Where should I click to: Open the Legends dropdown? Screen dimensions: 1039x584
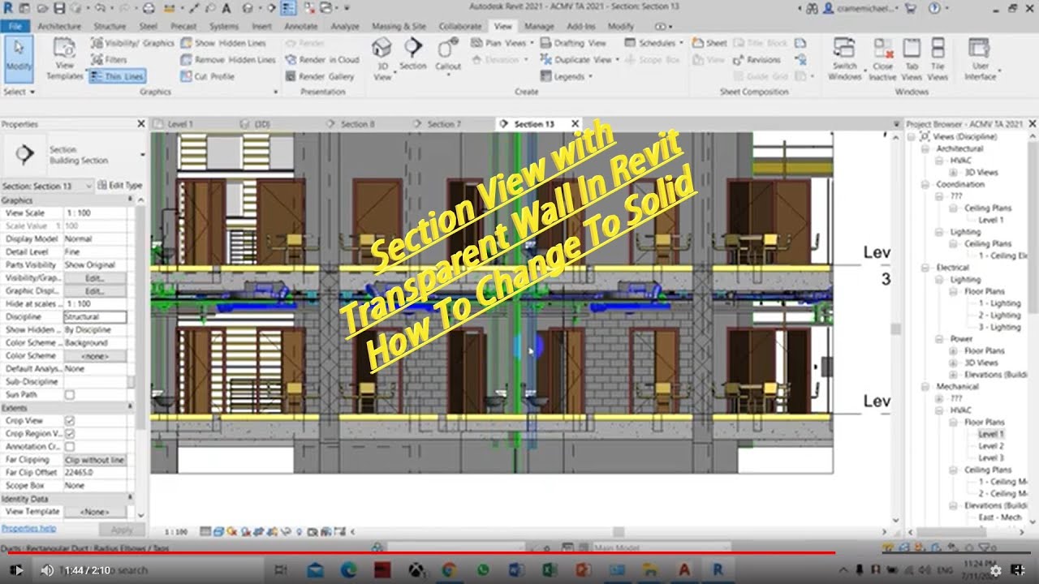coord(566,76)
